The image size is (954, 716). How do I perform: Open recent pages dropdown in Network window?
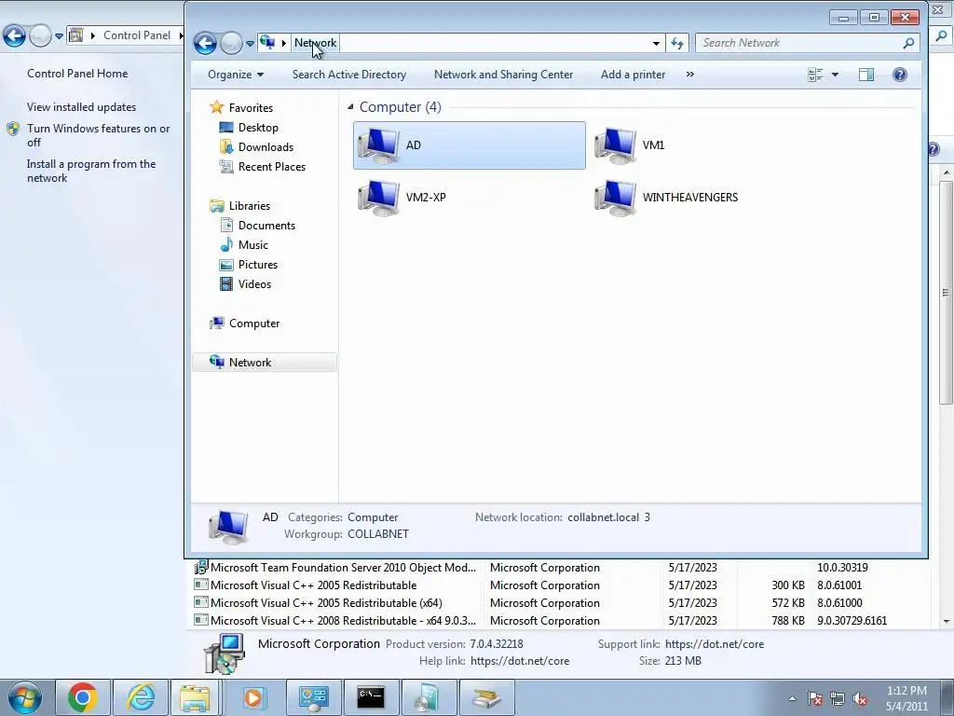pyautogui.click(x=250, y=44)
